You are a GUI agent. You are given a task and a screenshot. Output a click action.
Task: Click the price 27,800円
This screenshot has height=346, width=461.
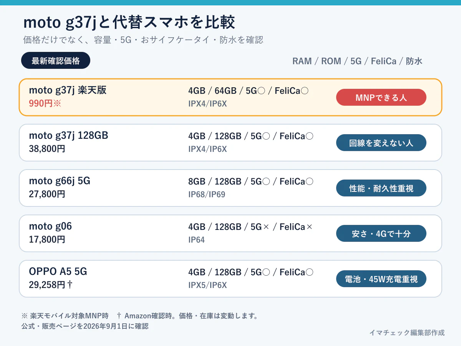[47, 194]
